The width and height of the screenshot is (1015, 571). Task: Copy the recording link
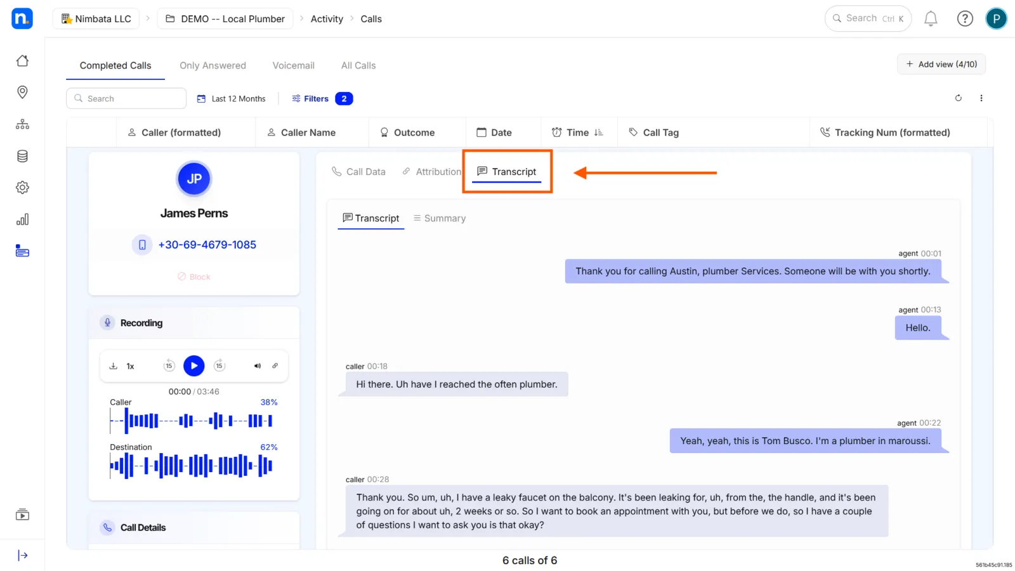pos(275,366)
